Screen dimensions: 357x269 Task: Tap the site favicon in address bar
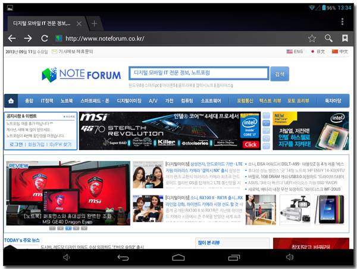click(x=59, y=38)
